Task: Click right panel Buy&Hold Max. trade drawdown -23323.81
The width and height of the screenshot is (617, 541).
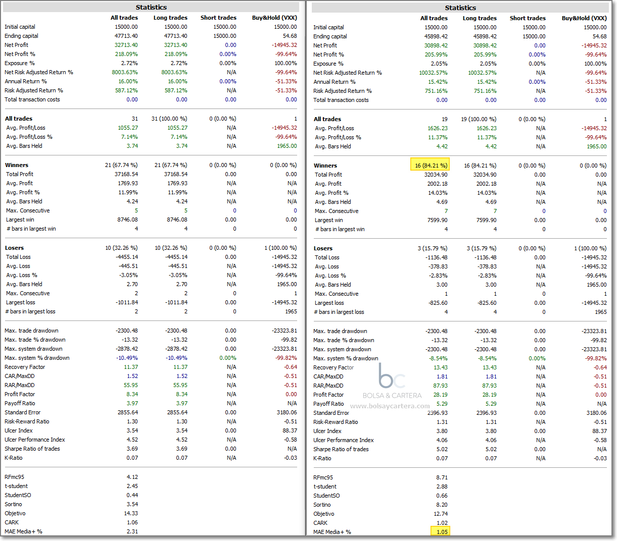Action: (593, 331)
